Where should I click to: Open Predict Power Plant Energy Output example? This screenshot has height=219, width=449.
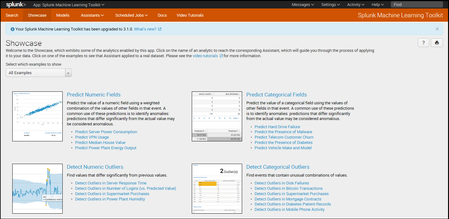106,148
